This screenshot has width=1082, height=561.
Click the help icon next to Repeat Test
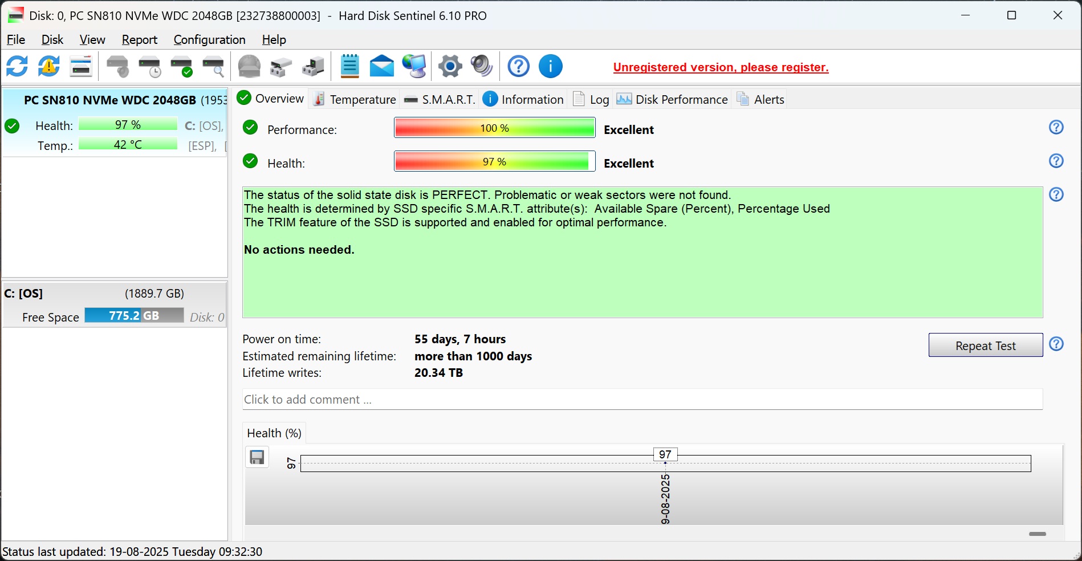[1056, 344]
